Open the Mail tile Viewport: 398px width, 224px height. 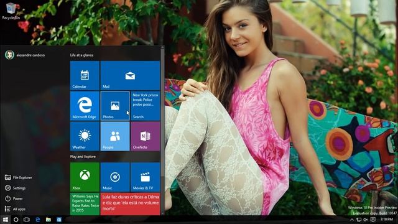tap(130, 75)
